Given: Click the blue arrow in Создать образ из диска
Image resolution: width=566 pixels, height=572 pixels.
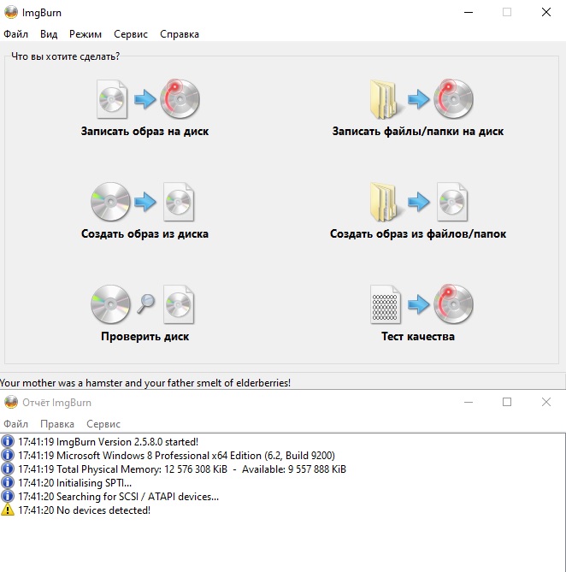Looking at the screenshot, I should tap(144, 202).
